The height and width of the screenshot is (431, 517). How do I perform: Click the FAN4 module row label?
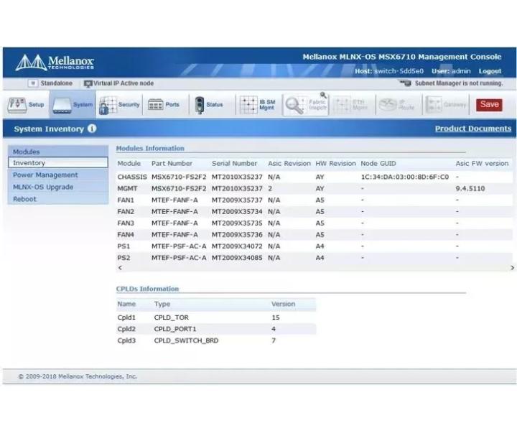126,234
